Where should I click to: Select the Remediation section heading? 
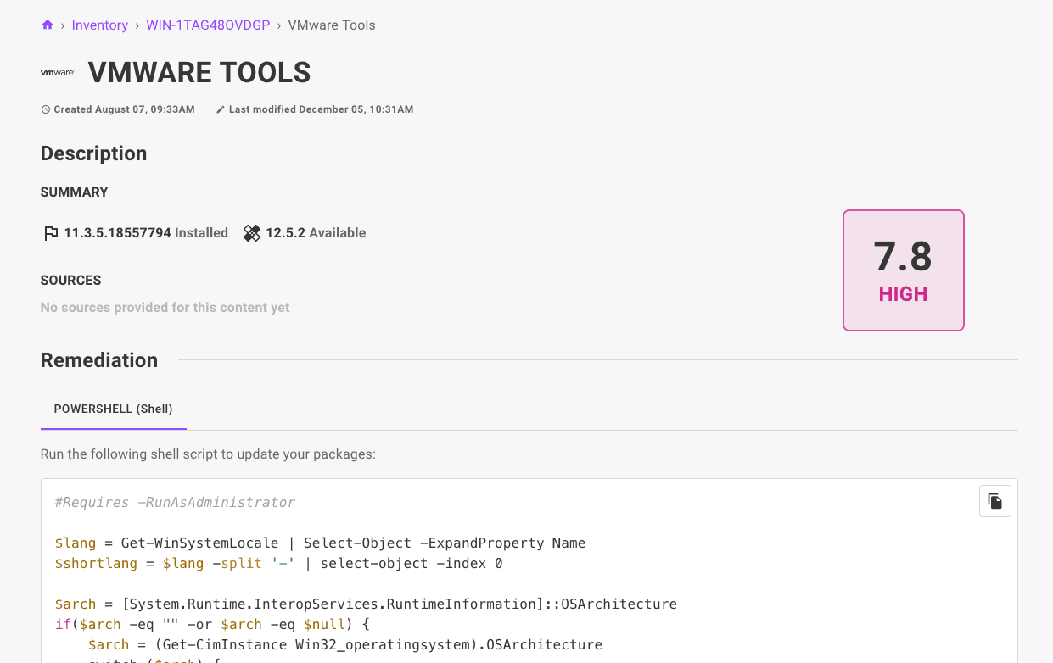pyautogui.click(x=98, y=360)
